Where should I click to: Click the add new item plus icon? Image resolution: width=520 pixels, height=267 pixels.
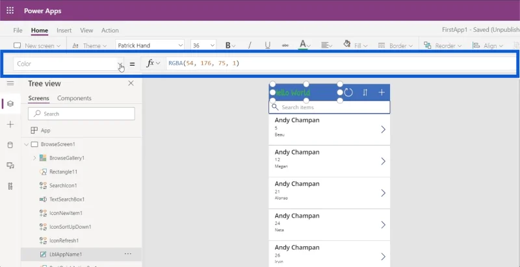[x=382, y=92]
